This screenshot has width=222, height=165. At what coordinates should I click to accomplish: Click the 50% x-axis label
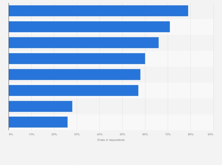[x=122, y=134]
